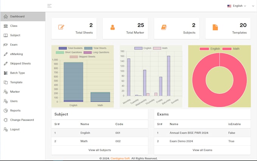Click the Marker user icon in sidebar
The height and width of the screenshot is (161, 257).
6,91
